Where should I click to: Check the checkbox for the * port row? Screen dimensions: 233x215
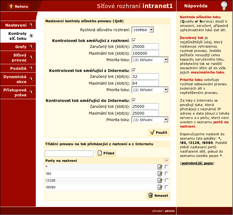pyautogui.click(x=167, y=167)
